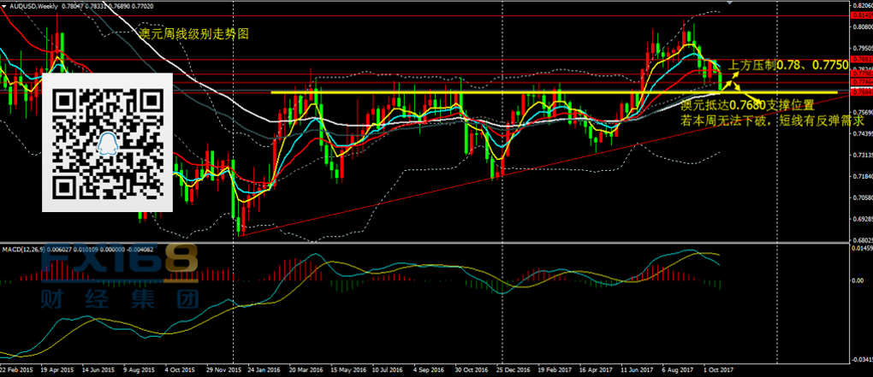Select the '澳元周线级别走势图' title annotation

tap(194, 34)
